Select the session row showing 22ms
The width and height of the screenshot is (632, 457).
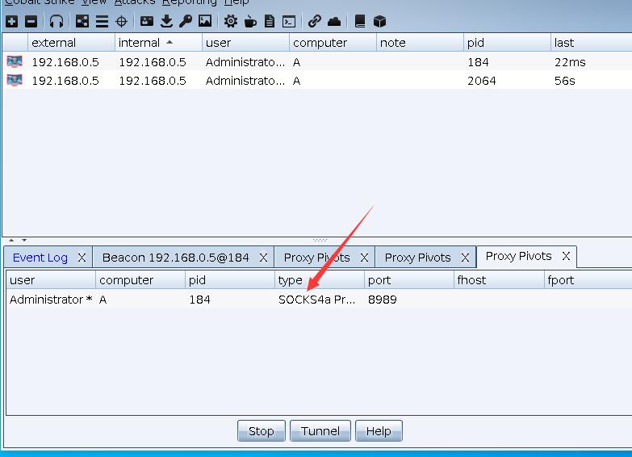point(317,61)
